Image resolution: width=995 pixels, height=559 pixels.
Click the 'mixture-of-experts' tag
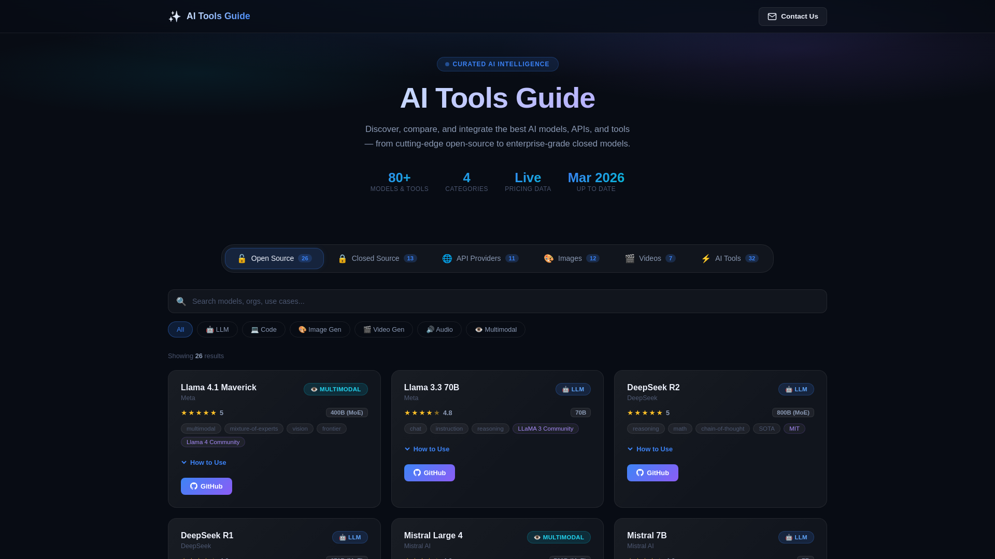[254, 429]
